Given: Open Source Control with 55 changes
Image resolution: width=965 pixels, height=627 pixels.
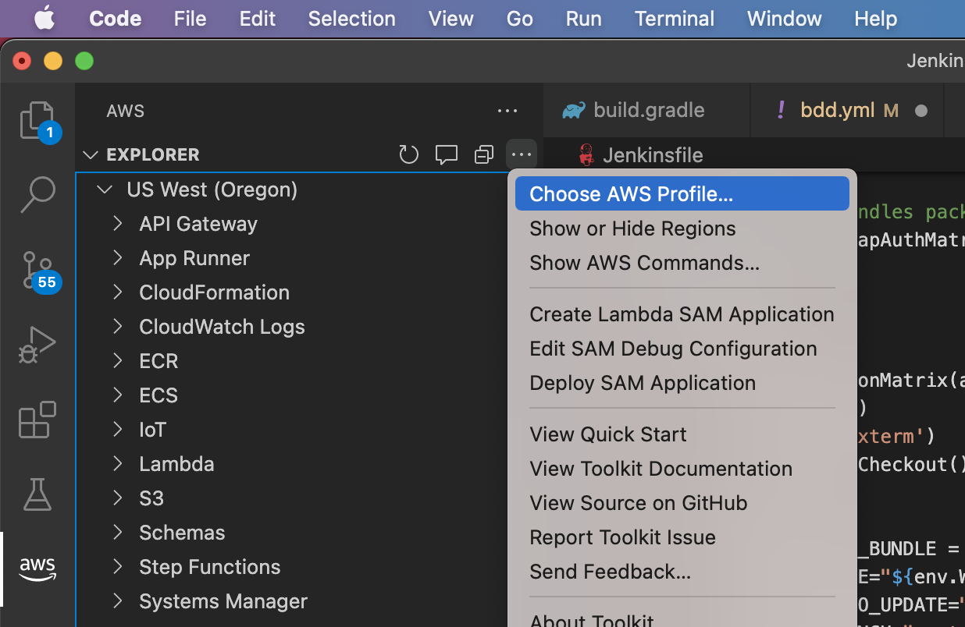Looking at the screenshot, I should pyautogui.click(x=37, y=270).
